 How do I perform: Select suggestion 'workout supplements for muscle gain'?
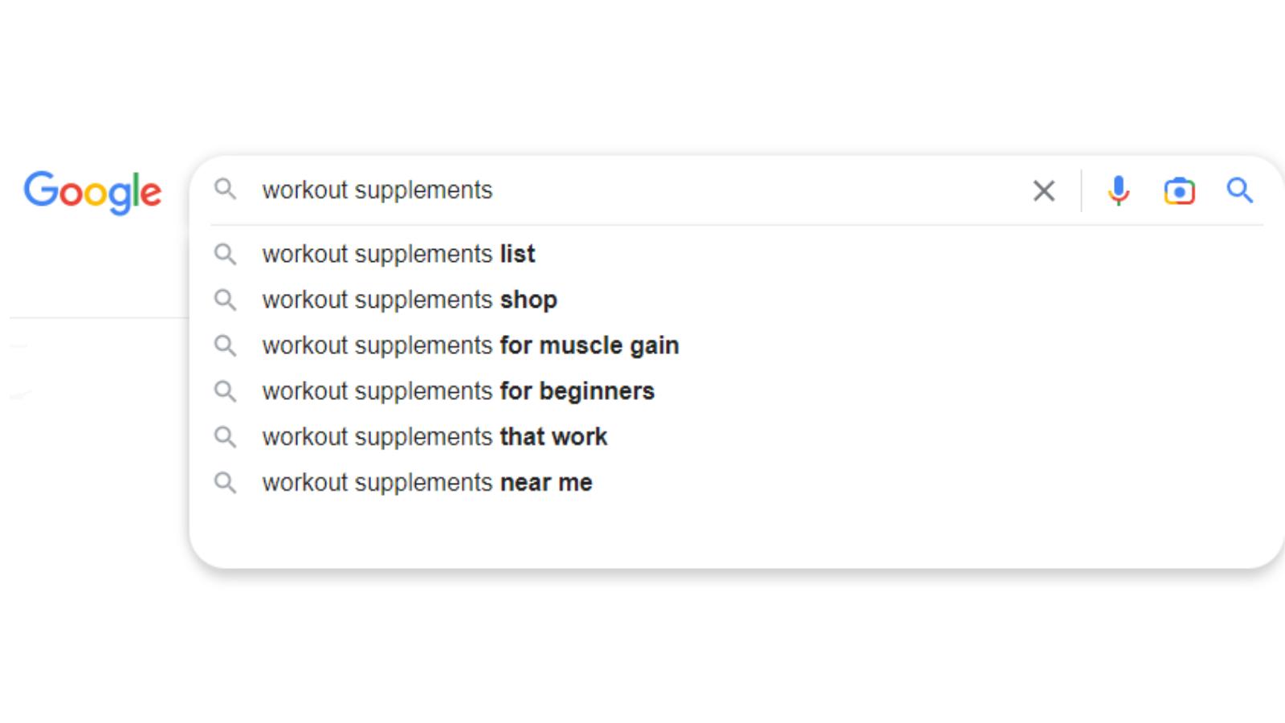pyautogui.click(x=471, y=345)
